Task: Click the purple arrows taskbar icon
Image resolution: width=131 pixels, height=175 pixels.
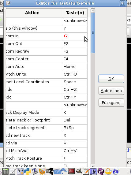Action: (101, 171)
